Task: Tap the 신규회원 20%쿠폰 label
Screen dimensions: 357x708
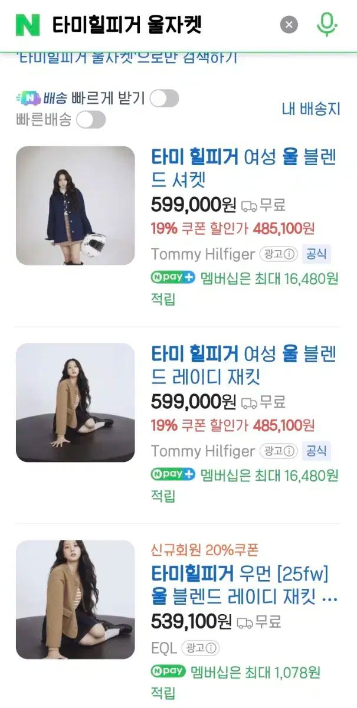Action: [205, 550]
